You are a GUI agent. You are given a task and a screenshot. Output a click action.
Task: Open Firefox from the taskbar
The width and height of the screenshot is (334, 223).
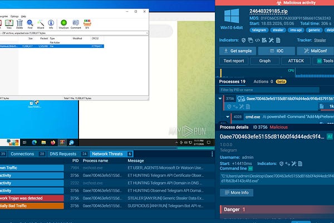coord(53,143)
